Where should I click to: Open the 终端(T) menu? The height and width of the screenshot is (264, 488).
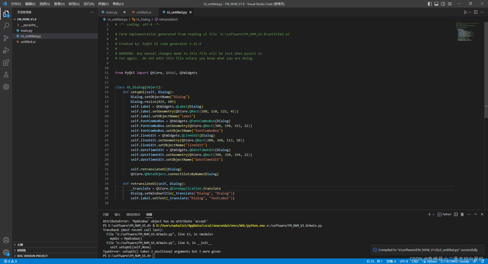(x=103, y=4)
